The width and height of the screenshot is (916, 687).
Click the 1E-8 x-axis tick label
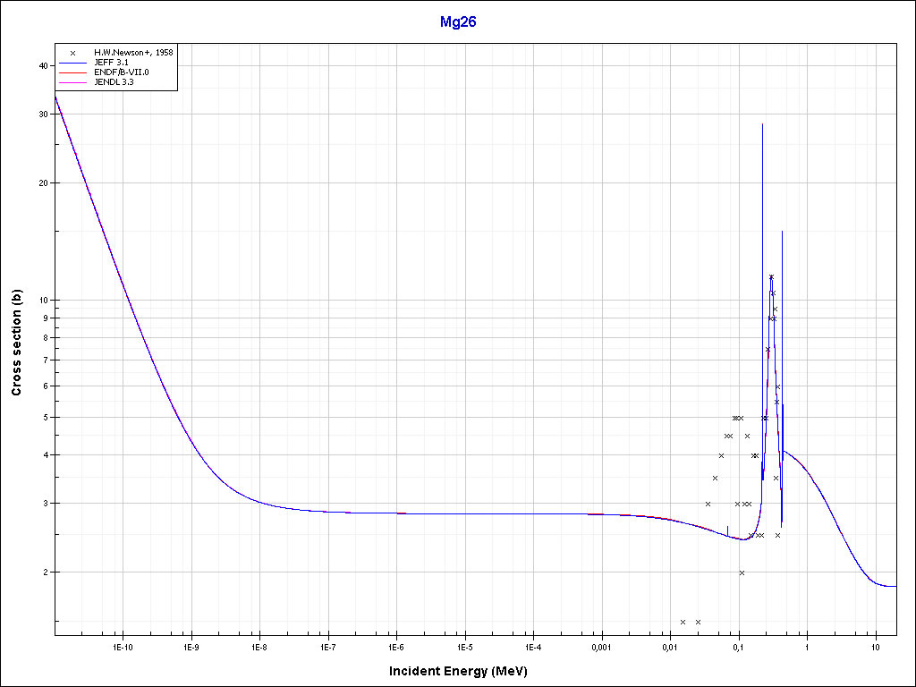pos(259,646)
